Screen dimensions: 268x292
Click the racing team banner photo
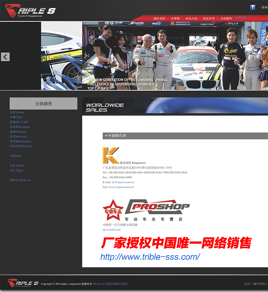click(175, 56)
